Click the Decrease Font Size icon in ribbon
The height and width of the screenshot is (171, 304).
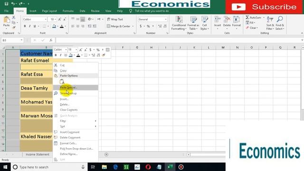65,19
